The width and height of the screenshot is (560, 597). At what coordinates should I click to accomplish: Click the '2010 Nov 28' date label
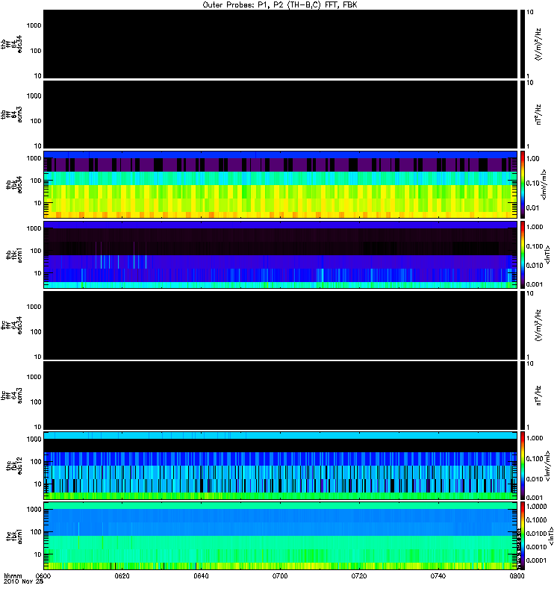click(x=23, y=581)
